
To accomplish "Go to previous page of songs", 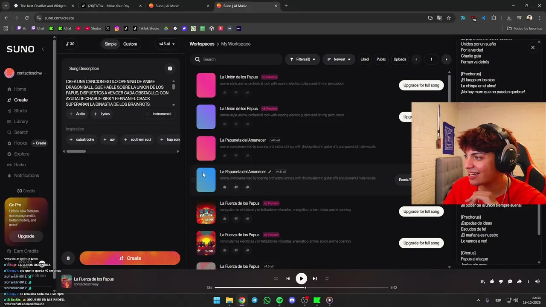I will [416, 59].
